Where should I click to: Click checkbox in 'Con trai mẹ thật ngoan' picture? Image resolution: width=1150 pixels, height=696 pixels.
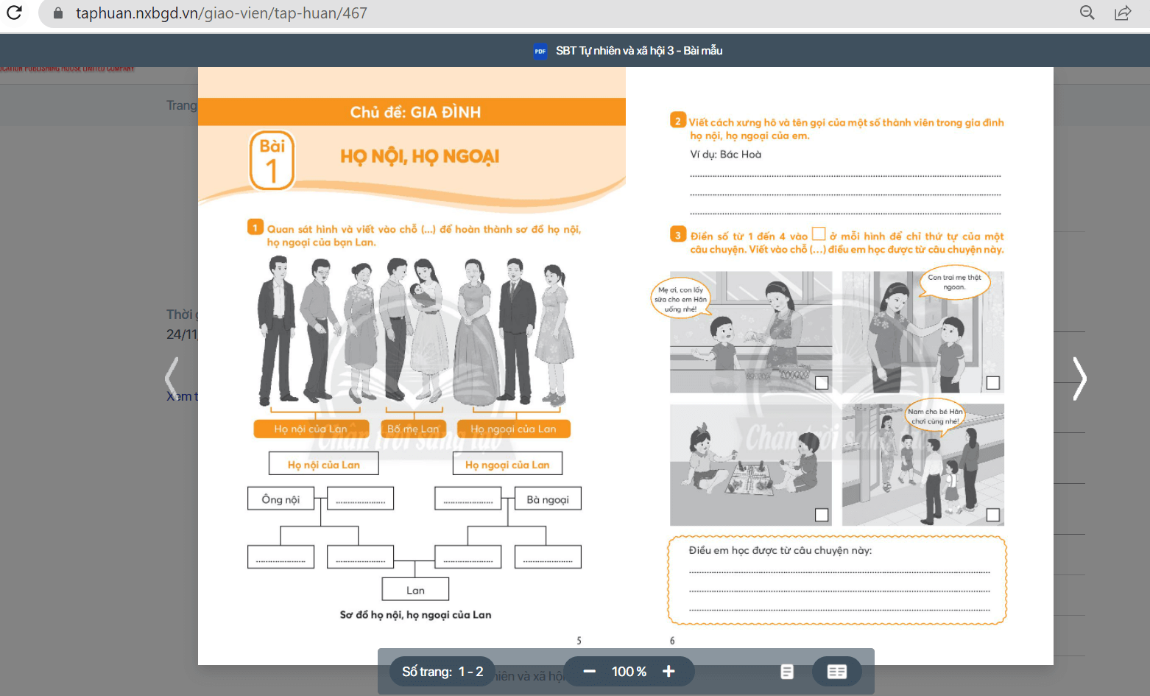[x=993, y=383]
